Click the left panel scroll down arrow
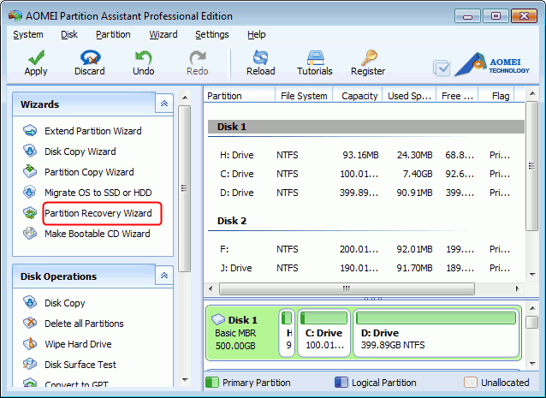The image size is (546, 398). (x=185, y=380)
